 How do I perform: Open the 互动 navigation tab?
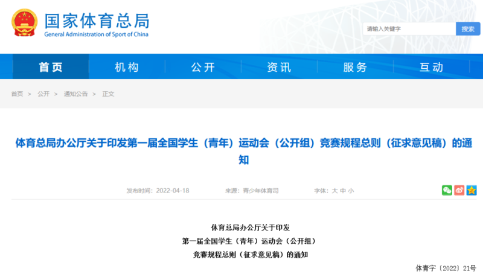point(431,67)
